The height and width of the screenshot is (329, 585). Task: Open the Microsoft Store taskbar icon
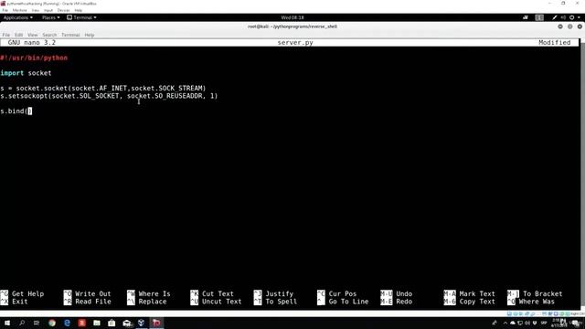[x=112, y=323]
